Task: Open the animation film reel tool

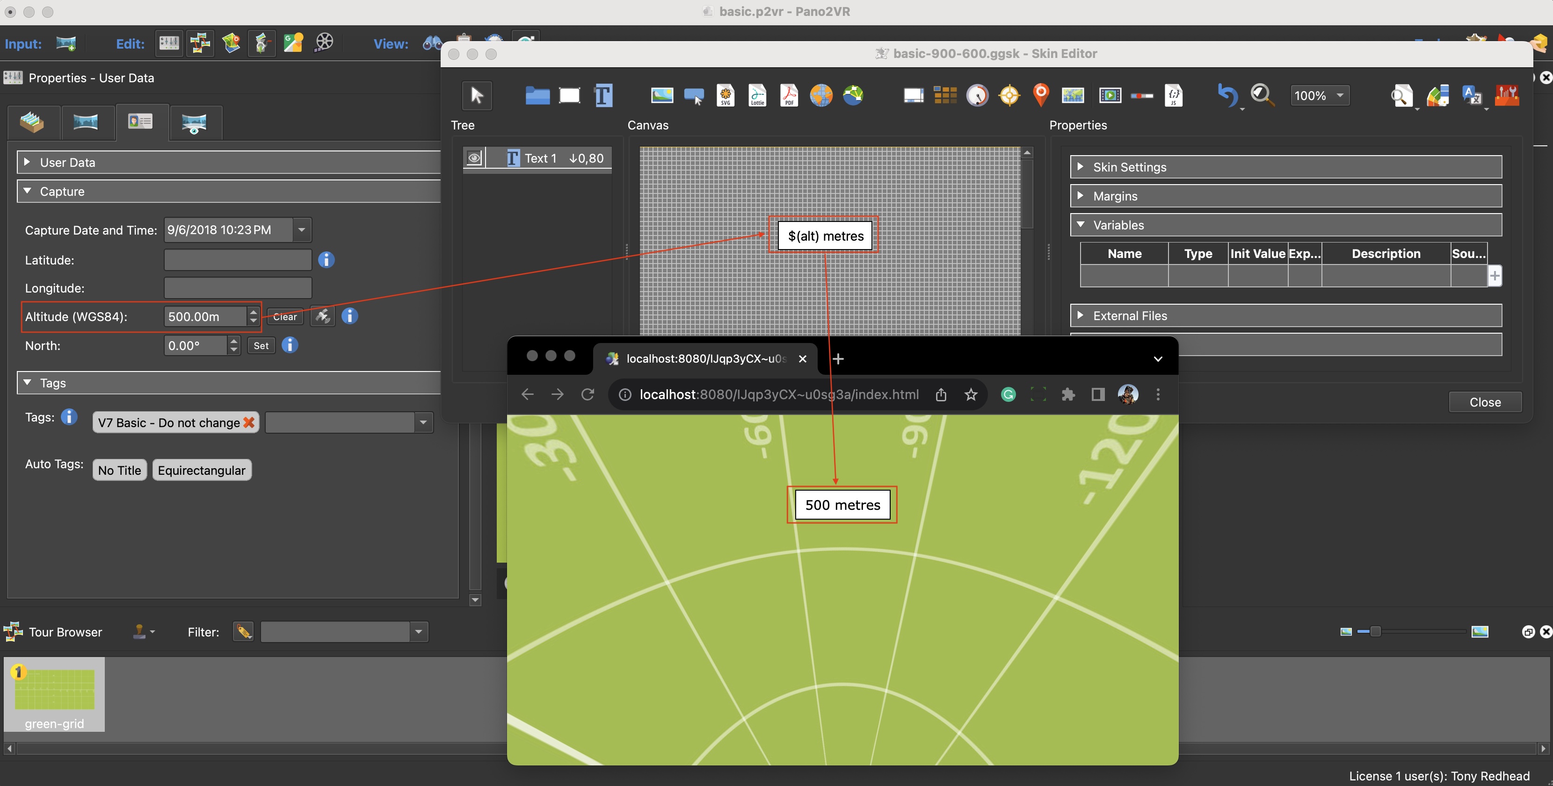Action: click(x=324, y=43)
